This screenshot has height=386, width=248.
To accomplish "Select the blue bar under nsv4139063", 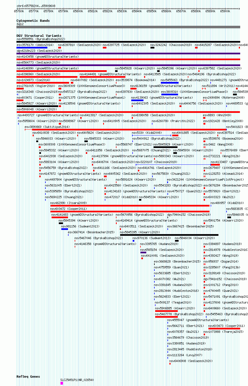I will pos(137,100).
